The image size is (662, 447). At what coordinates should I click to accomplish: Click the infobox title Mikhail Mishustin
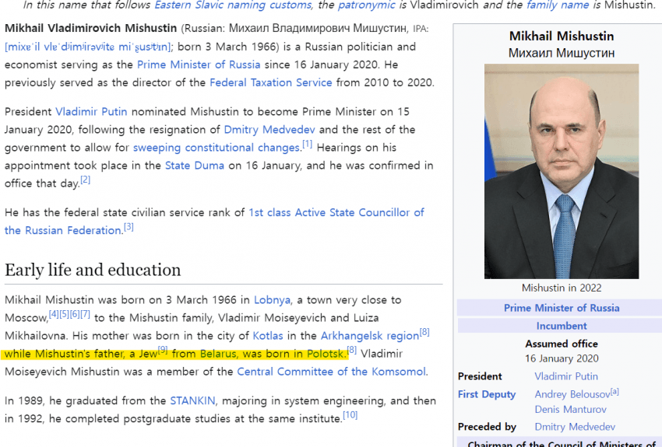(x=562, y=37)
